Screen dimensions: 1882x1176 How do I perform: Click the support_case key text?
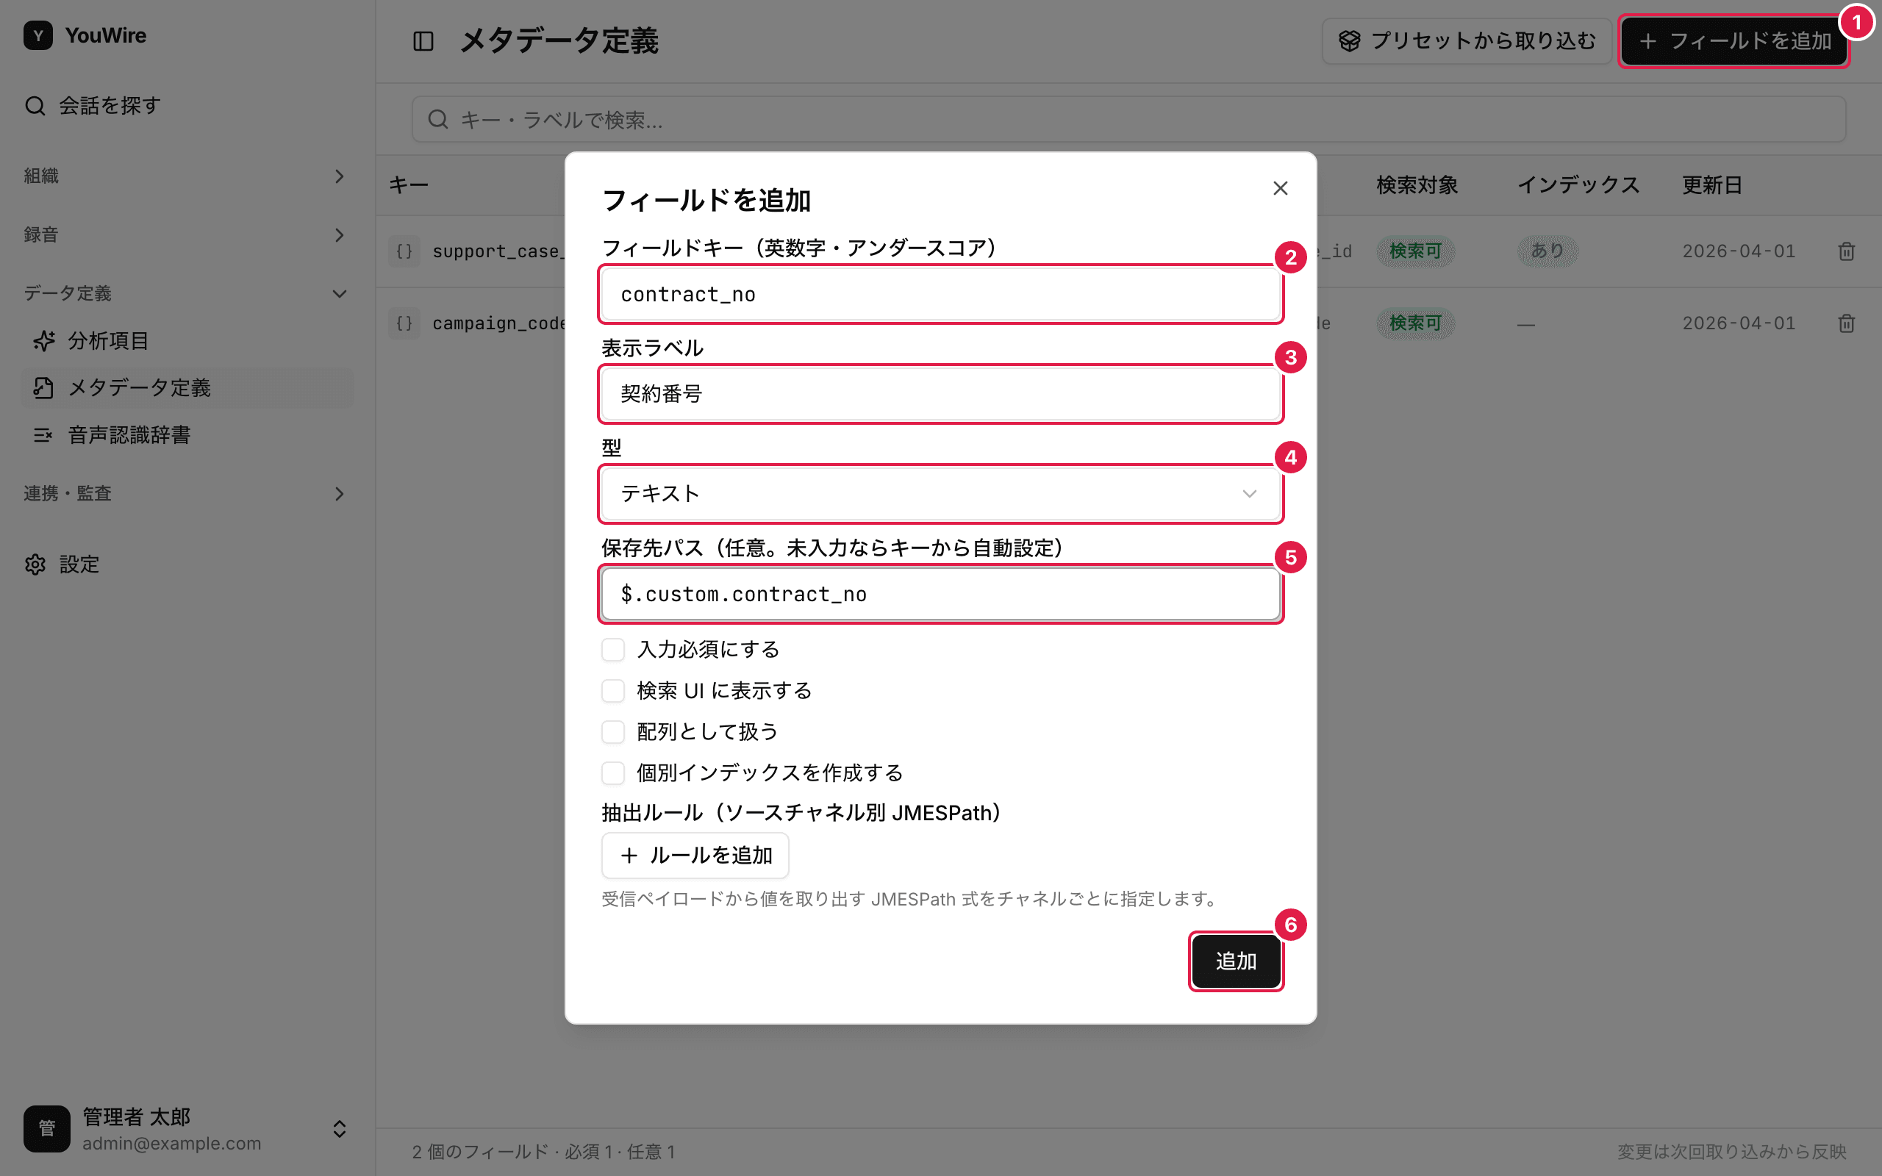pyautogui.click(x=498, y=251)
